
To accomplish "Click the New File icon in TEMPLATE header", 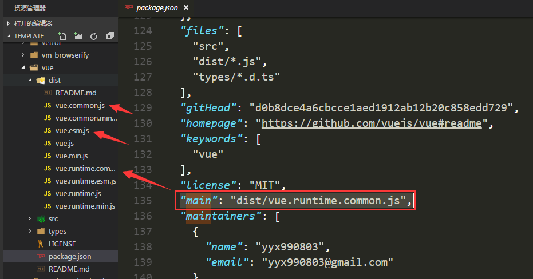I will coord(62,36).
